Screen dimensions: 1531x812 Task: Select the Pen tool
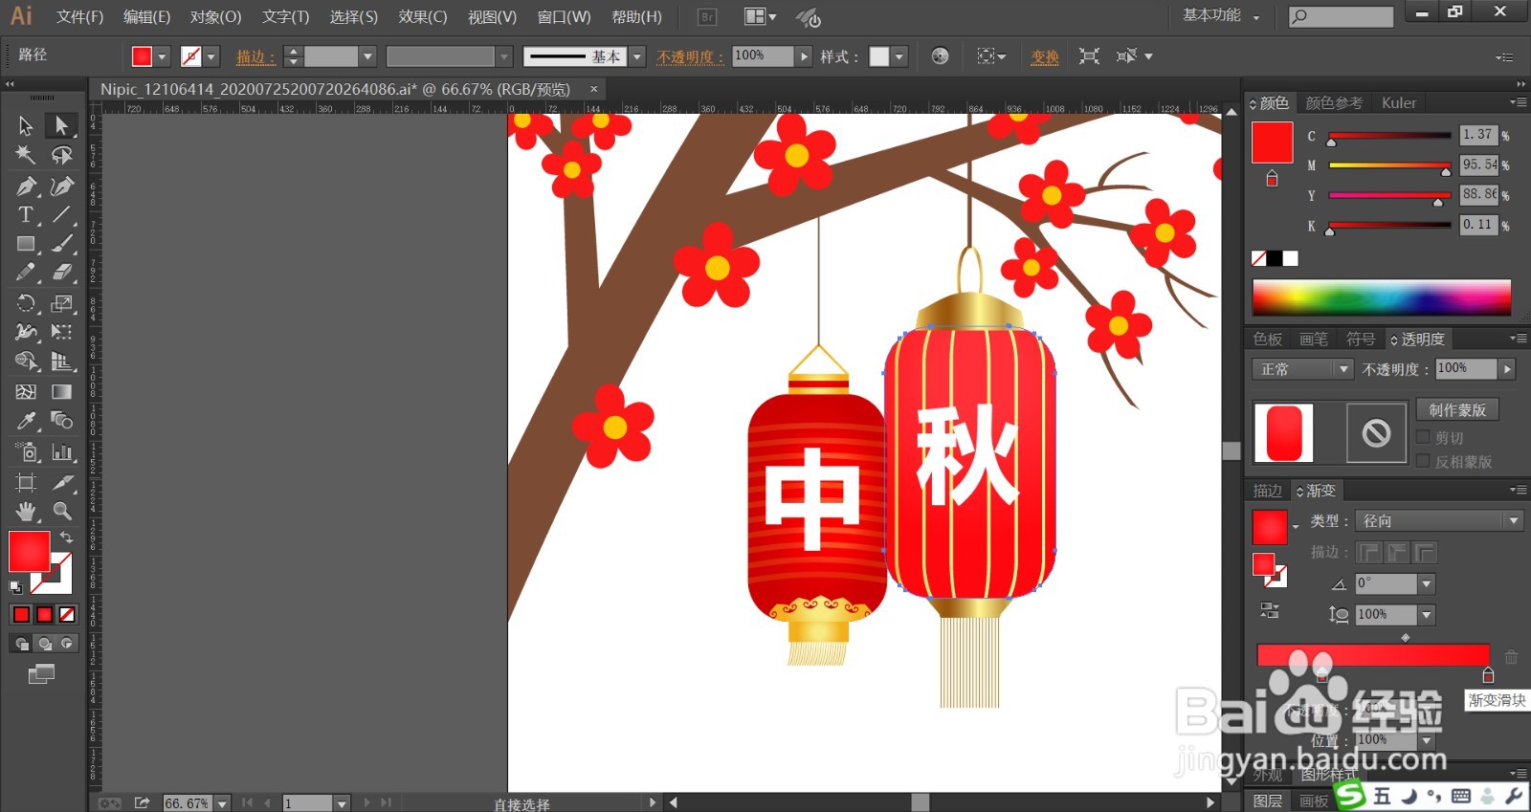[26, 186]
